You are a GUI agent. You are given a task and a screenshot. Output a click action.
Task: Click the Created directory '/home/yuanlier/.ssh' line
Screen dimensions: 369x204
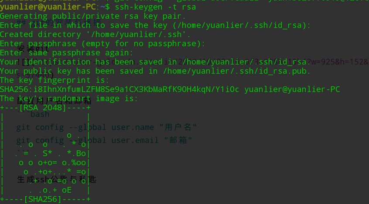point(95,34)
